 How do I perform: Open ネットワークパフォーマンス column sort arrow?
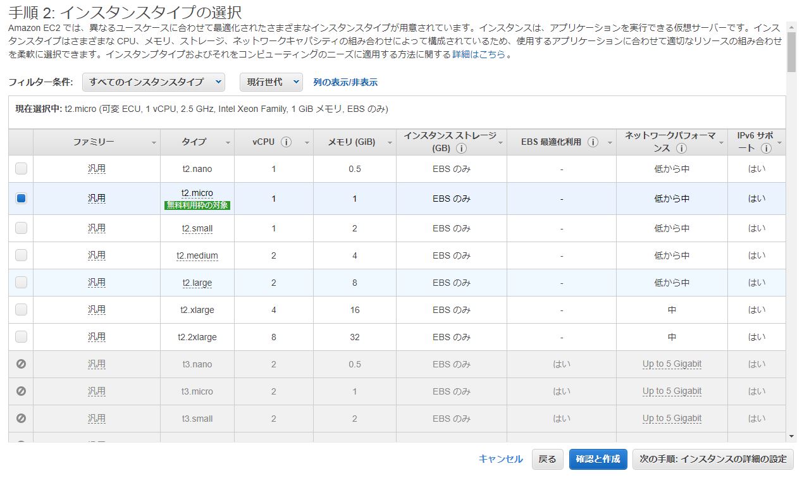(x=721, y=144)
